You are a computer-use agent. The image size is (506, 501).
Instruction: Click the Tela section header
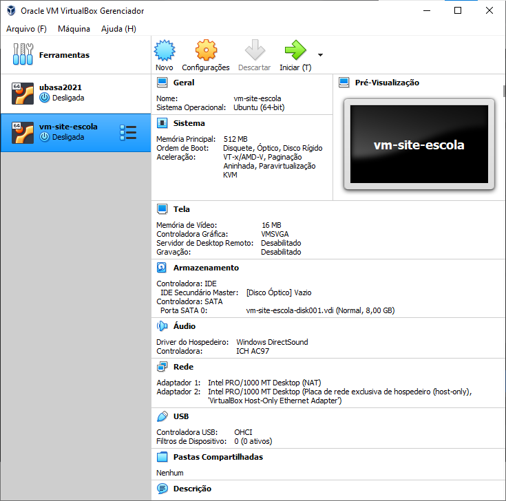point(182,209)
